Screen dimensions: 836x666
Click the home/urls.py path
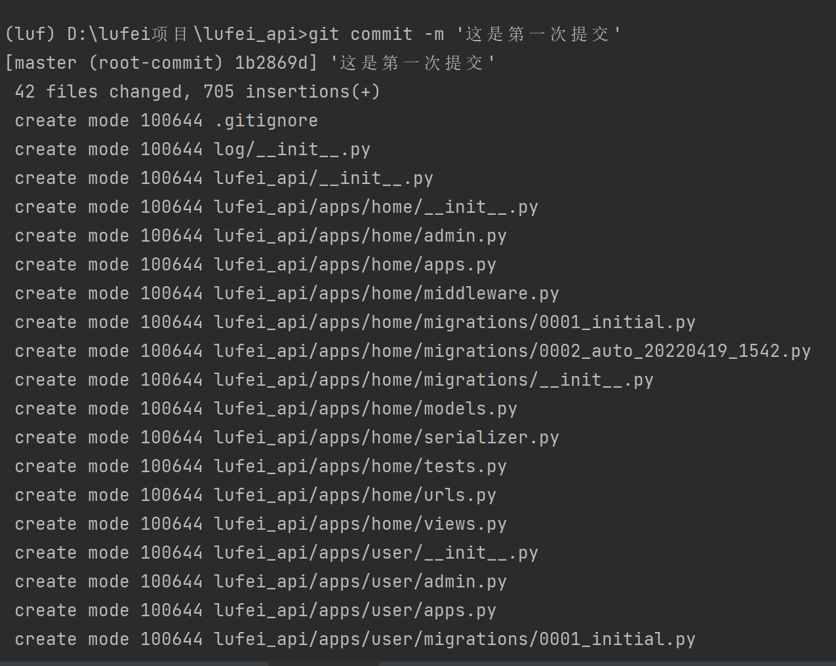coord(355,496)
